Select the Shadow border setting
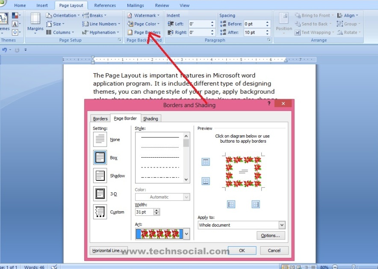 pos(101,175)
